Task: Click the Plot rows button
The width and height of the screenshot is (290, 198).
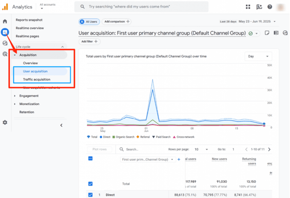Action: (99, 149)
